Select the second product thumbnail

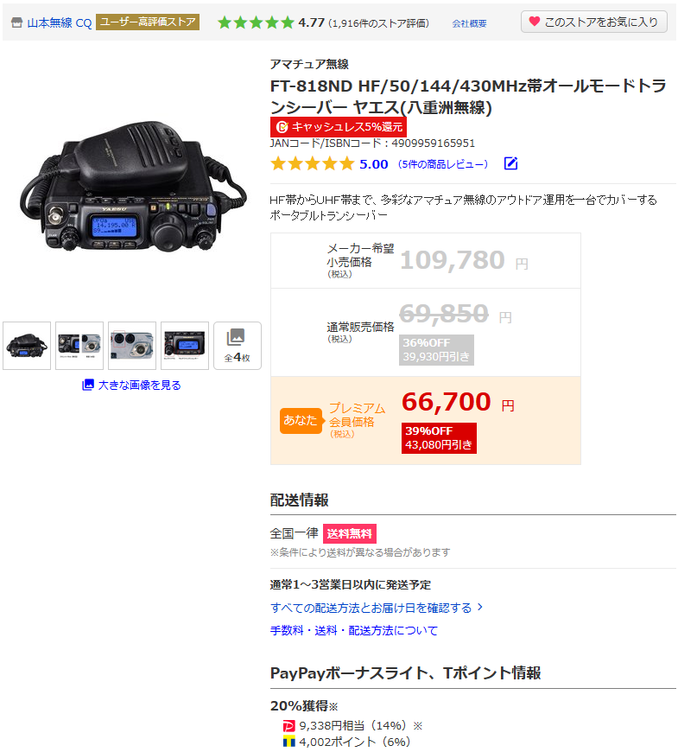pyautogui.click(x=79, y=345)
